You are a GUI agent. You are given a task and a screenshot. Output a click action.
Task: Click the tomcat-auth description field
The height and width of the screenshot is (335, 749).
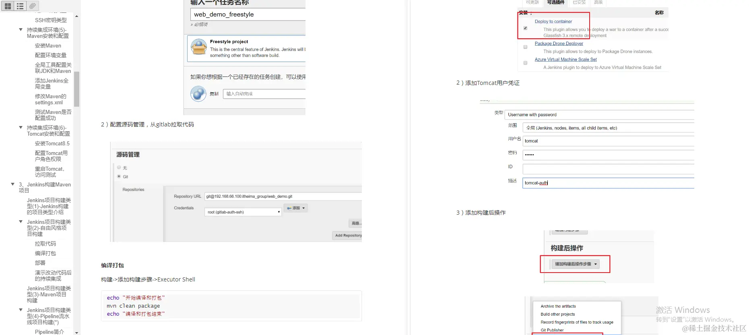click(x=609, y=183)
